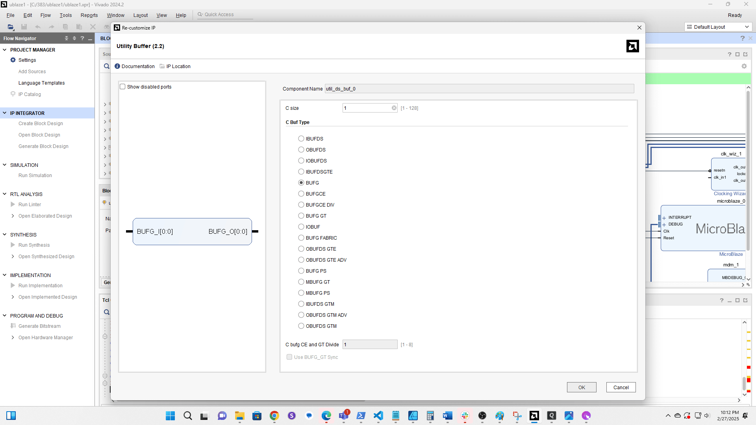The height and width of the screenshot is (425, 756).
Task: Click the OK button
Action: (582, 387)
